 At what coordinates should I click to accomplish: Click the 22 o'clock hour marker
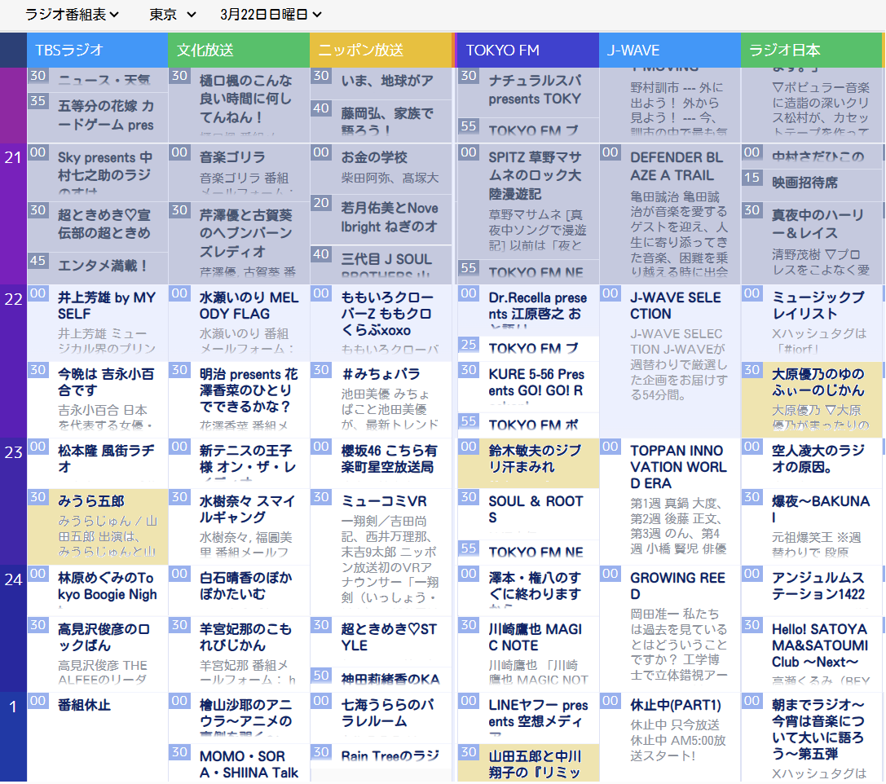point(13,300)
